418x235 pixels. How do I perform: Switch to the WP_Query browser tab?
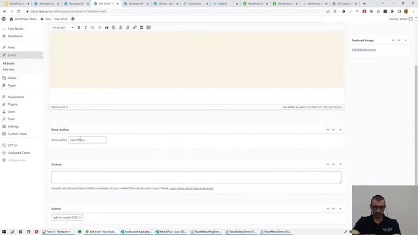(345, 4)
